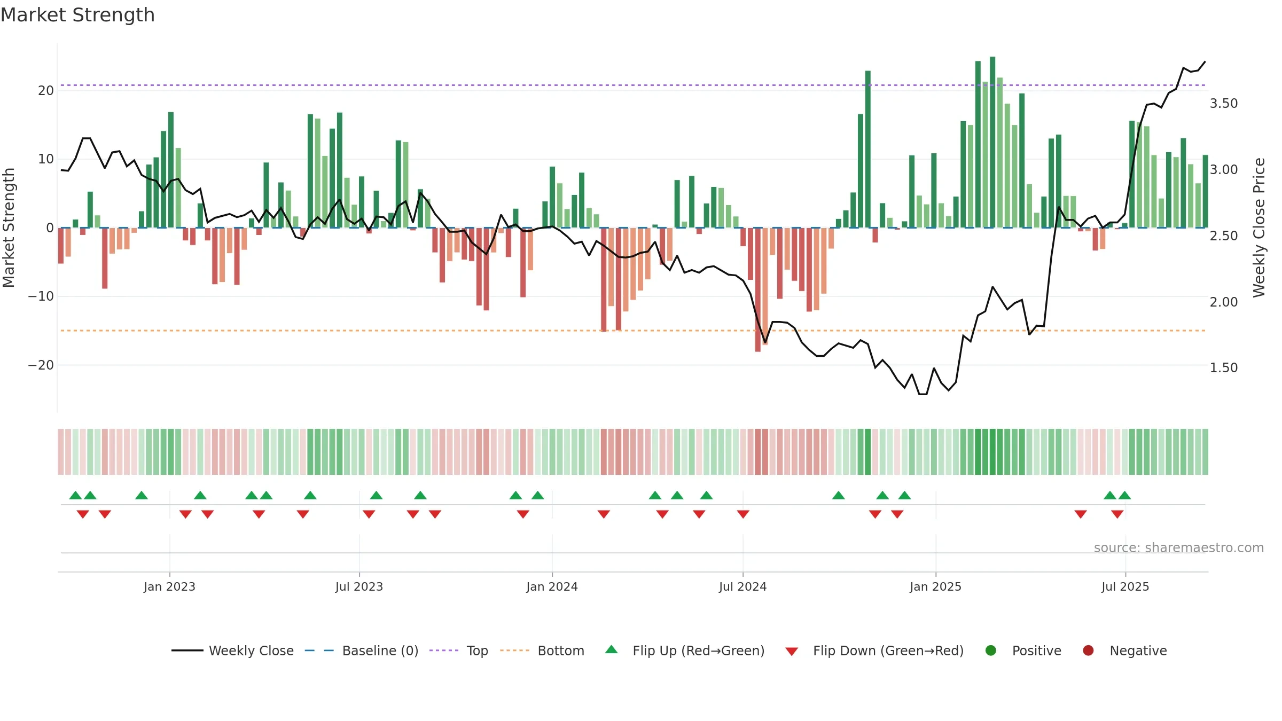1282x721 pixels.
Task: Click the red Negative circle icon
Action: (x=1088, y=651)
